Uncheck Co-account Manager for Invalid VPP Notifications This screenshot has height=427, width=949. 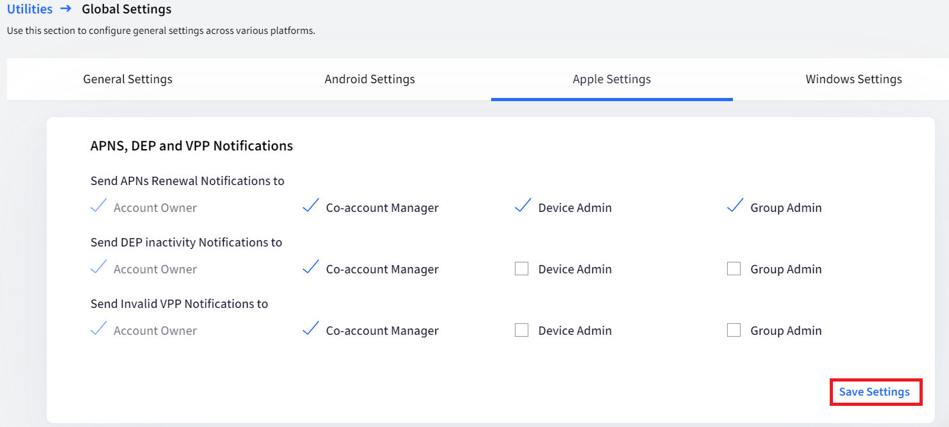coord(311,329)
